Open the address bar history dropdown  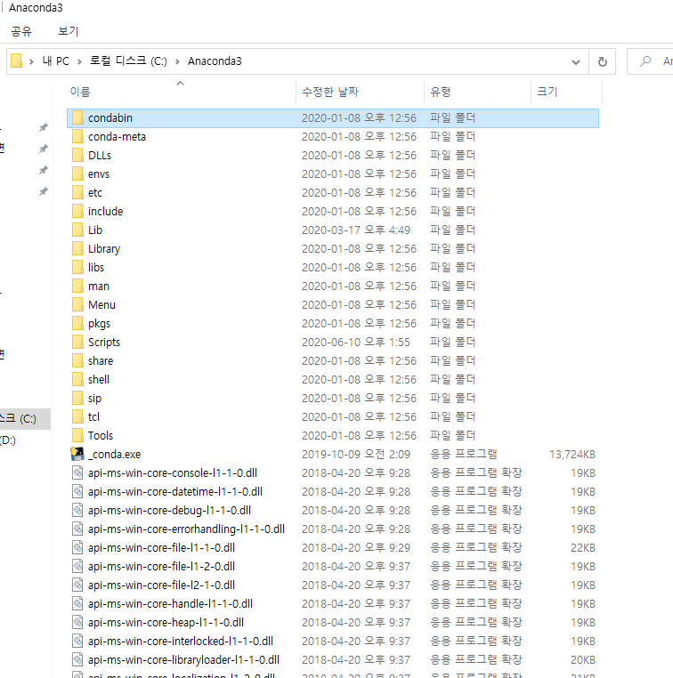(576, 61)
